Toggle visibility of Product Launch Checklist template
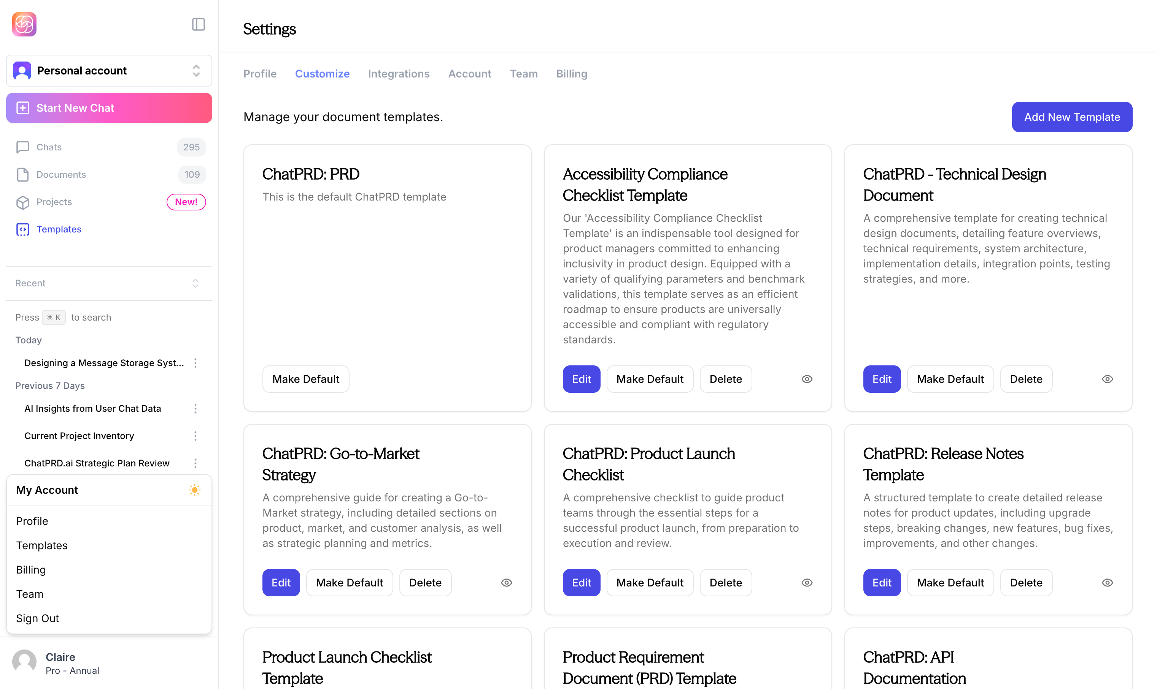This screenshot has height=689, width=1157. coord(807,583)
